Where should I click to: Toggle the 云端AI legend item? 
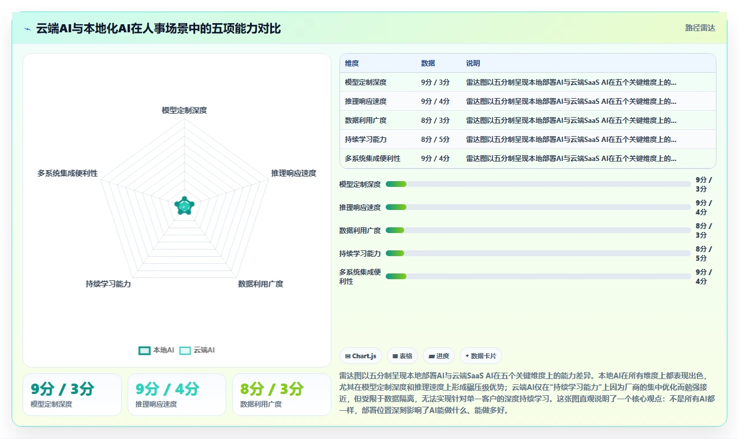197,350
